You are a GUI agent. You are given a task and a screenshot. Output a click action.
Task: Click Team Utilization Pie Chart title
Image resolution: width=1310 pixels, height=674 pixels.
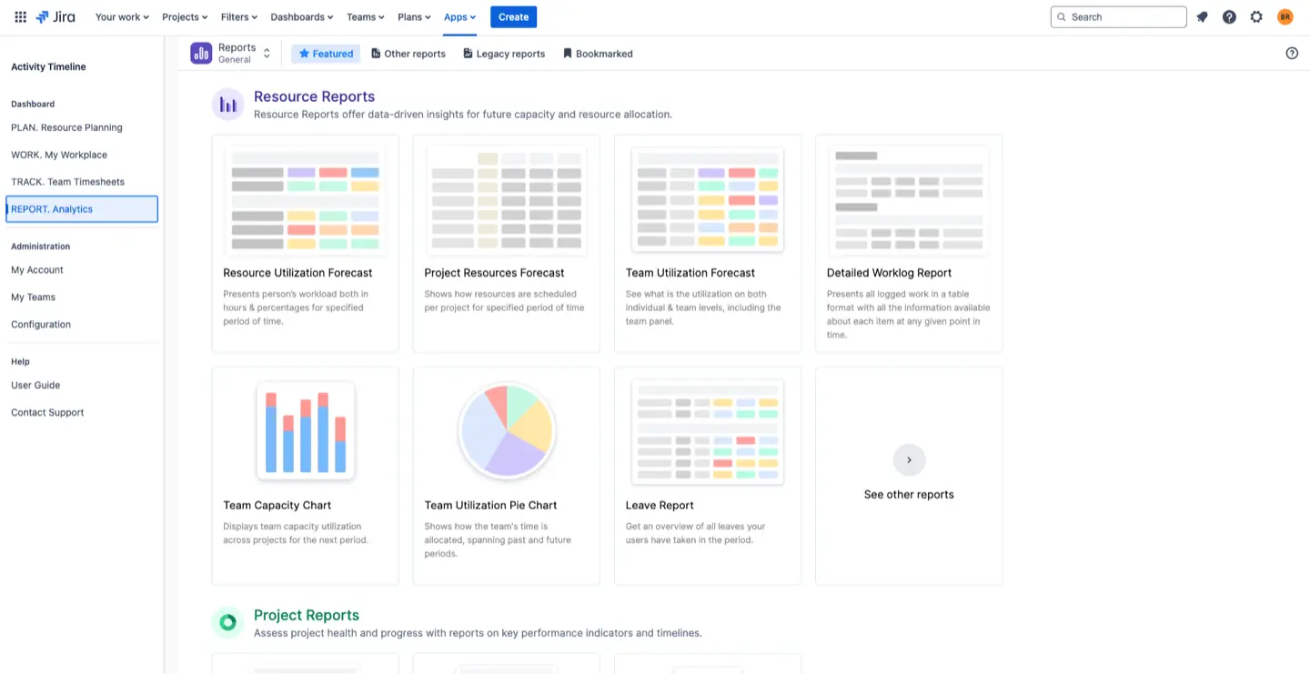[490, 506]
